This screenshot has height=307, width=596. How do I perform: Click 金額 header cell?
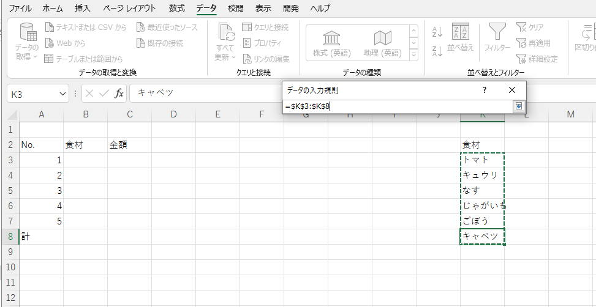(x=129, y=144)
